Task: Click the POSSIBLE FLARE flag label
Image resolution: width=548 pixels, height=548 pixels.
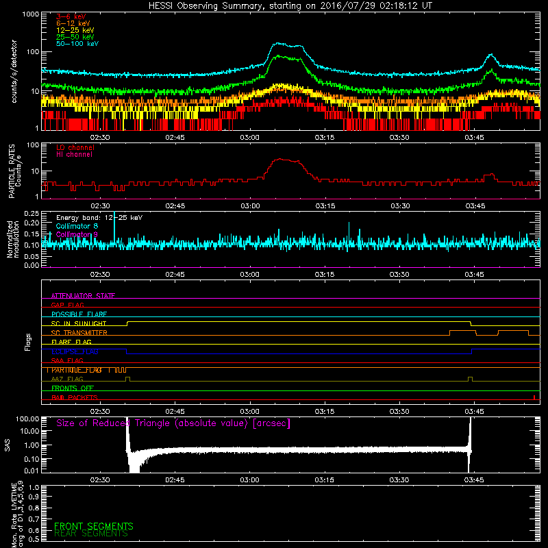Action: [x=79, y=314]
